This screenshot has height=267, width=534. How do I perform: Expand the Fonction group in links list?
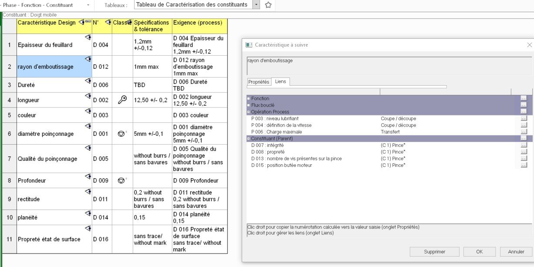pyautogui.click(x=248, y=98)
